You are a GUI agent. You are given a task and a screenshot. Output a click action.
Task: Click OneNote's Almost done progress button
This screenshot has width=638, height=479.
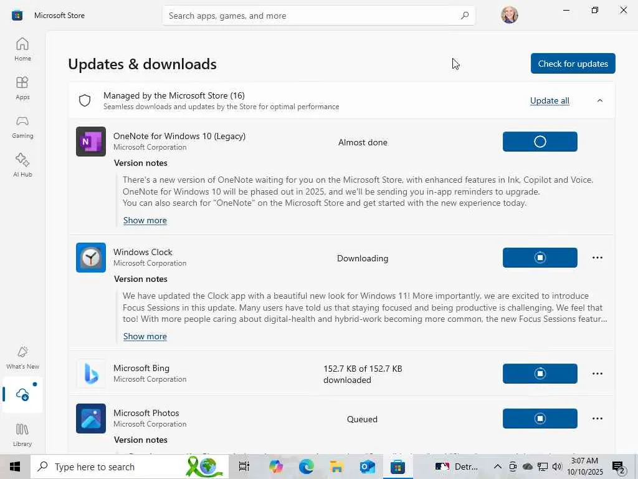540,142
